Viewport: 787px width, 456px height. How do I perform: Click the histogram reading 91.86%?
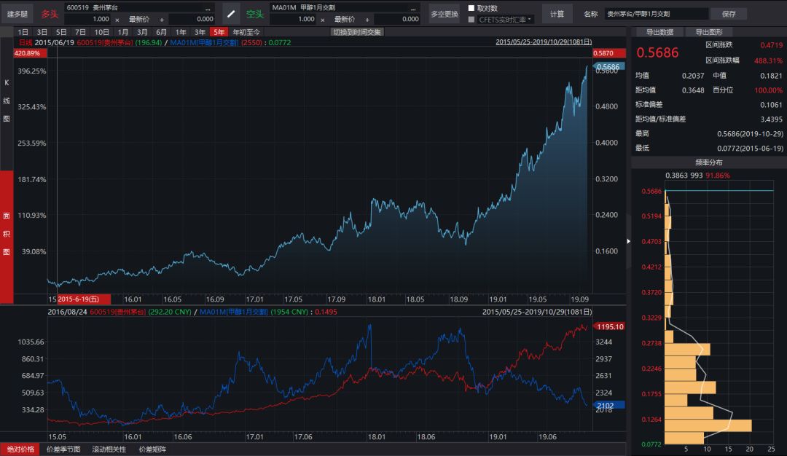718,176
